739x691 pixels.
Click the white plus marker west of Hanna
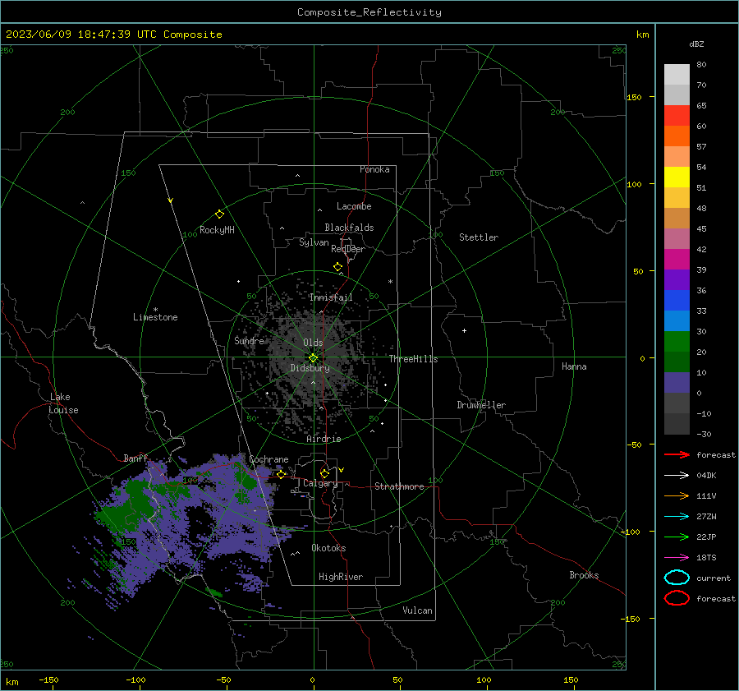pos(464,330)
